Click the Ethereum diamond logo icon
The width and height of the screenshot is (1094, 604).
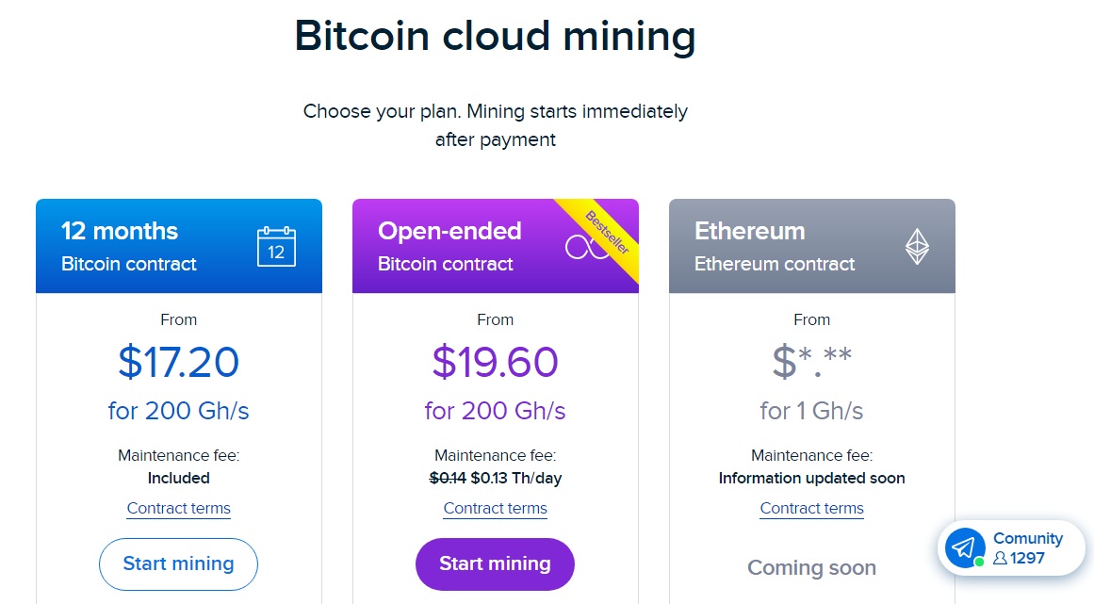tap(917, 247)
